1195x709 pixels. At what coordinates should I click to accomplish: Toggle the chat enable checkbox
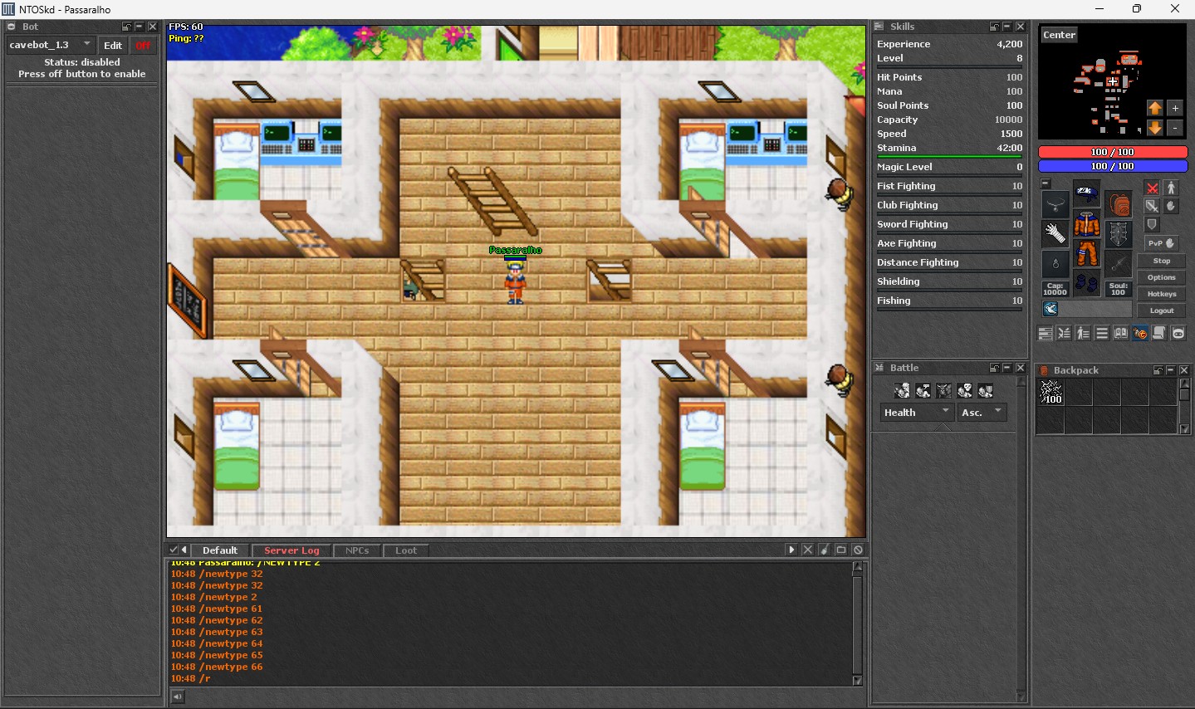click(174, 550)
